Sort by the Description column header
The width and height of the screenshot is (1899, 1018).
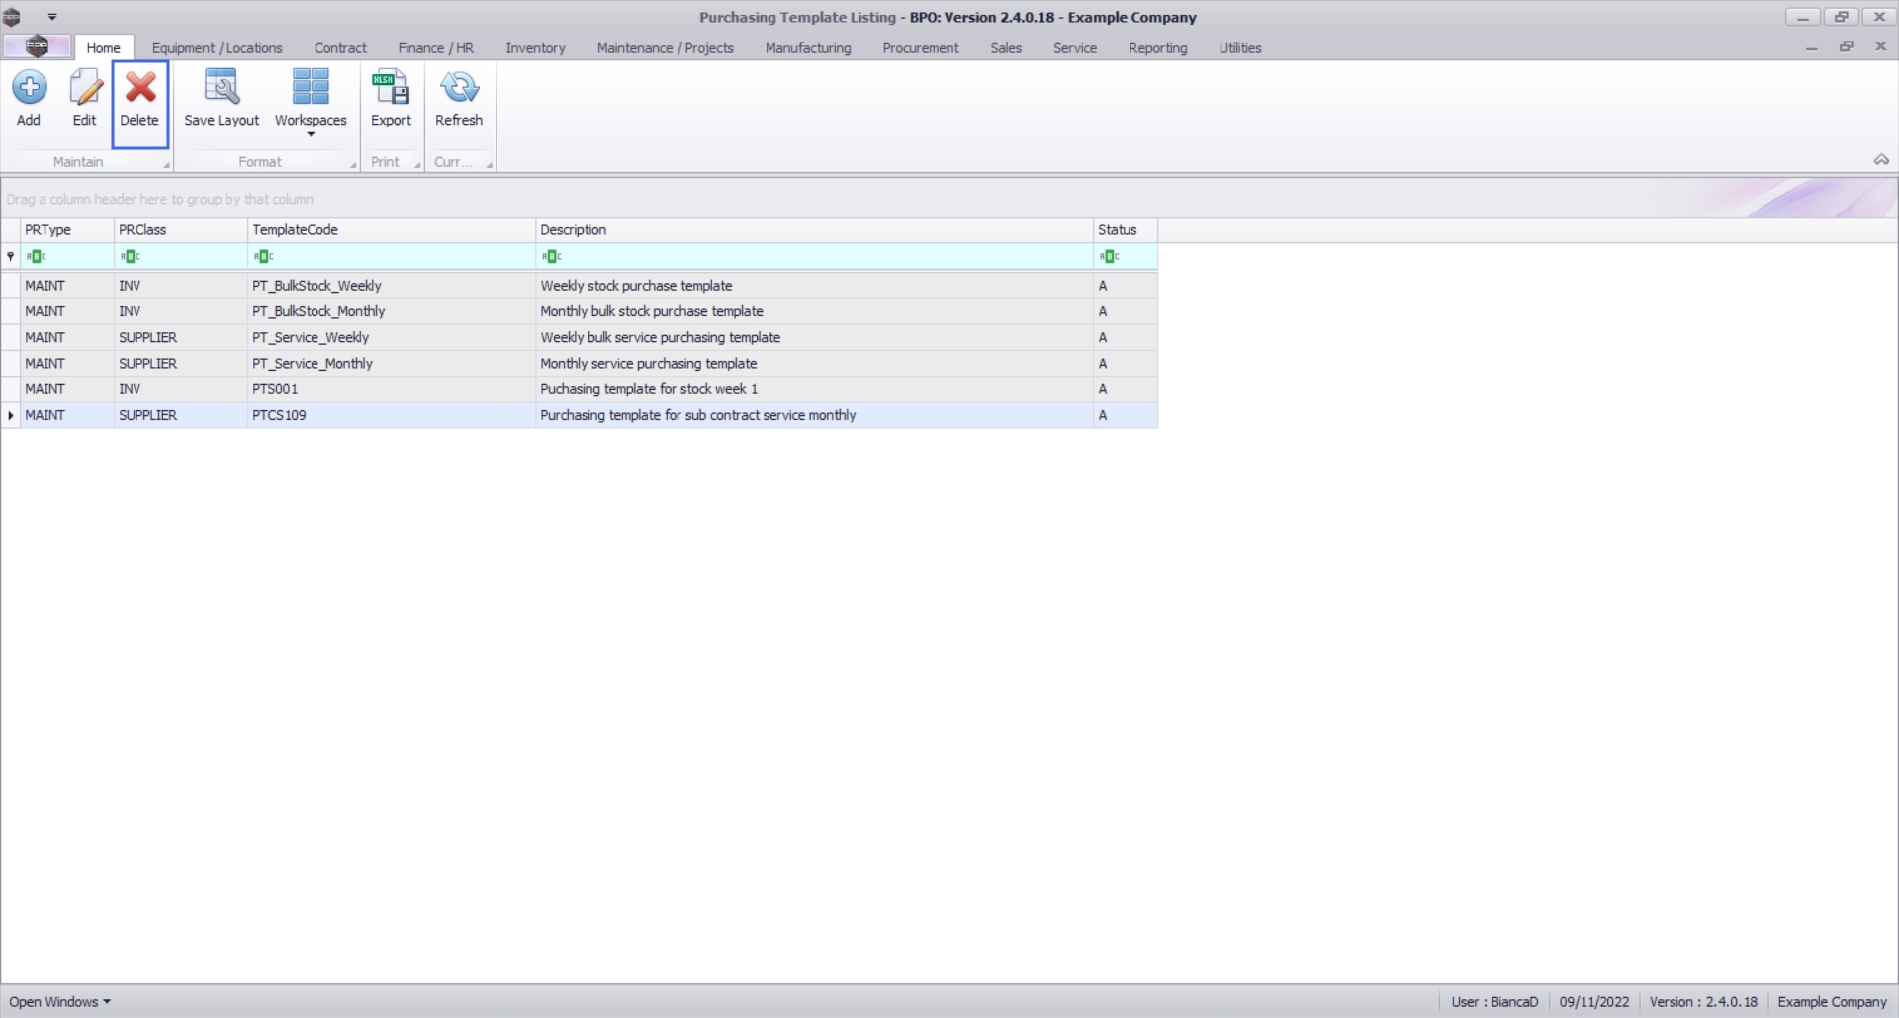[x=814, y=230]
